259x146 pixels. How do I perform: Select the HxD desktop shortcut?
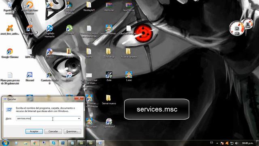pos(49,6)
